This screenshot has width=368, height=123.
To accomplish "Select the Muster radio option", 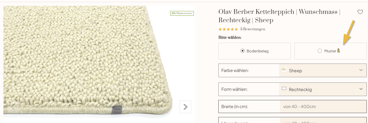I will click(320, 51).
